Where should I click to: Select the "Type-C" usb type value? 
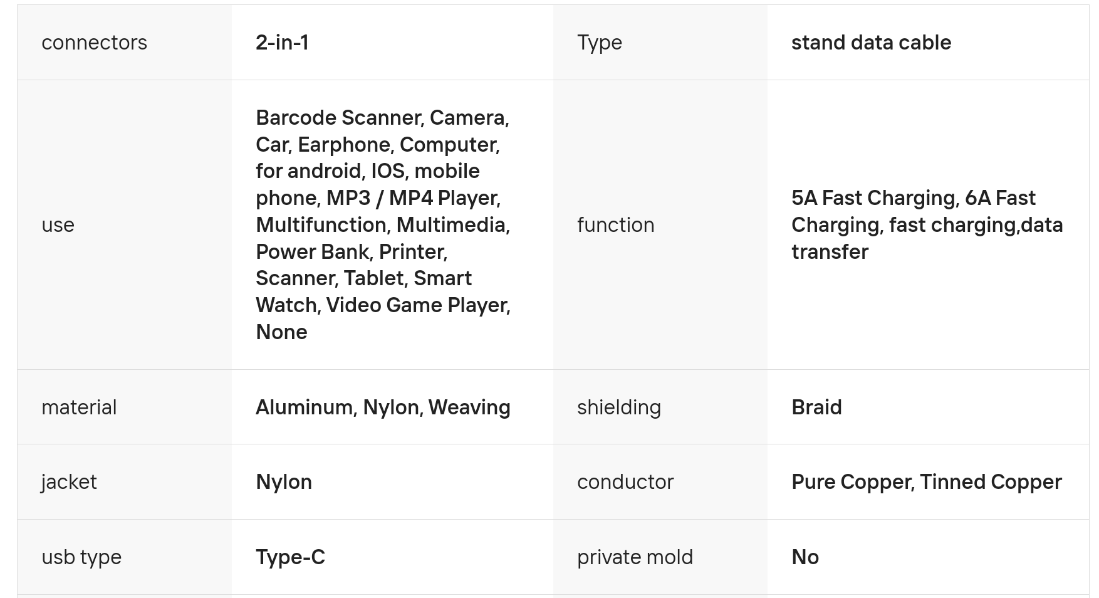(x=290, y=557)
